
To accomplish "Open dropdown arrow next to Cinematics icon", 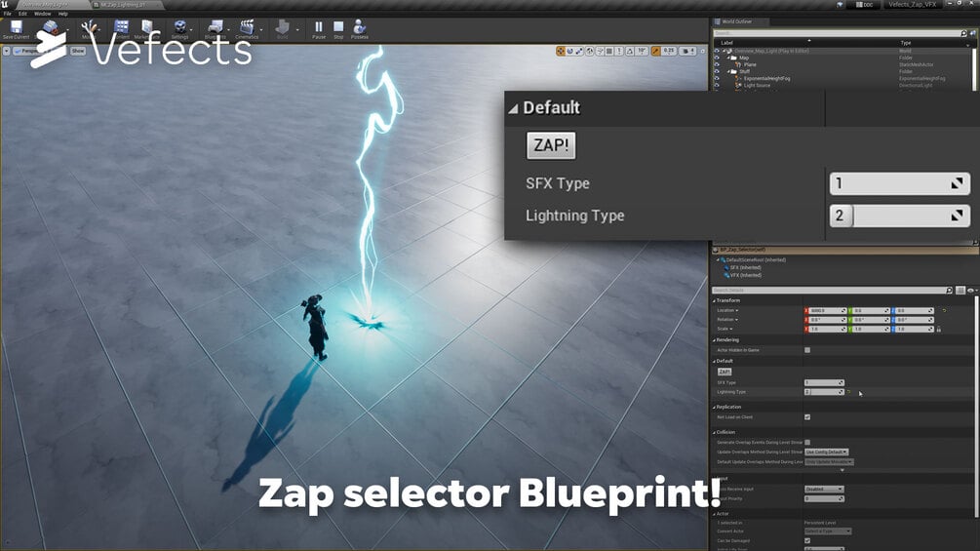I will tap(261, 29).
